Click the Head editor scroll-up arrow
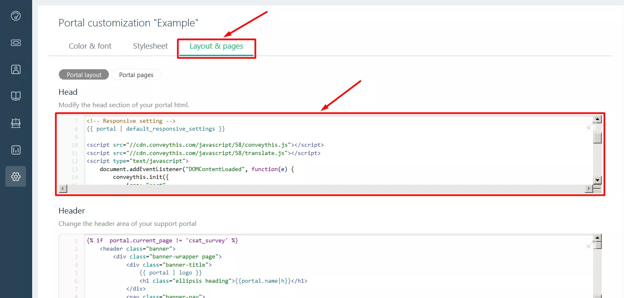 tap(597, 120)
